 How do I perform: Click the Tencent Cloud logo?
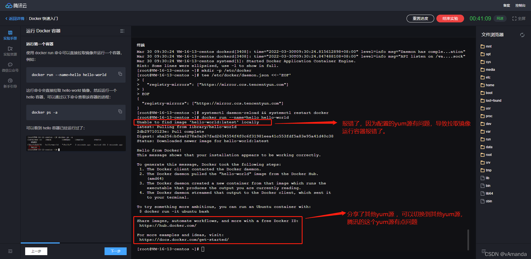click(x=16, y=6)
